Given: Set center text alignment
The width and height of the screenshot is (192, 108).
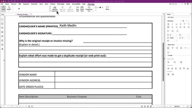Looking at the screenshot, I should [172, 27].
